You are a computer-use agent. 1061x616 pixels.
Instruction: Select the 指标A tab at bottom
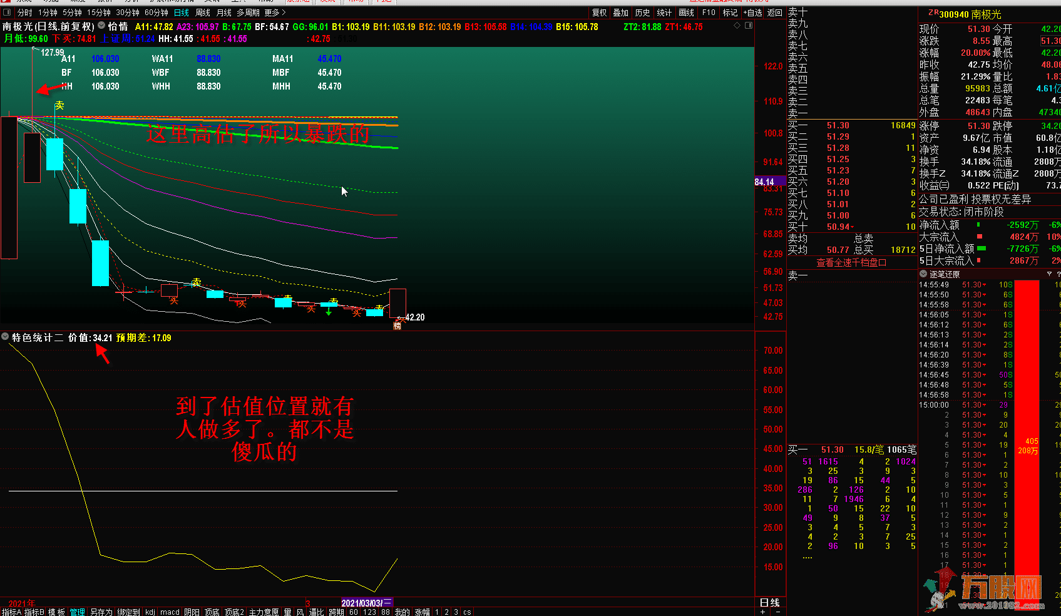[x=11, y=612]
